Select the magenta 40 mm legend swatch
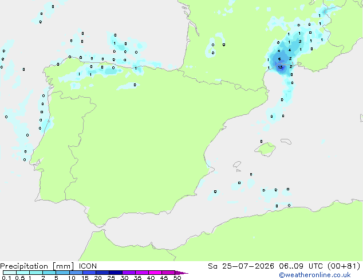Viewport: 363px width, 280px height. coord(155,273)
